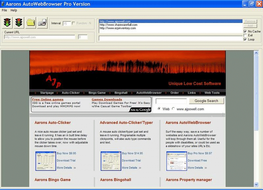The image size is (263, 190).
Task: Follow the Free Online games ad link
Action: click(x=48, y=99)
